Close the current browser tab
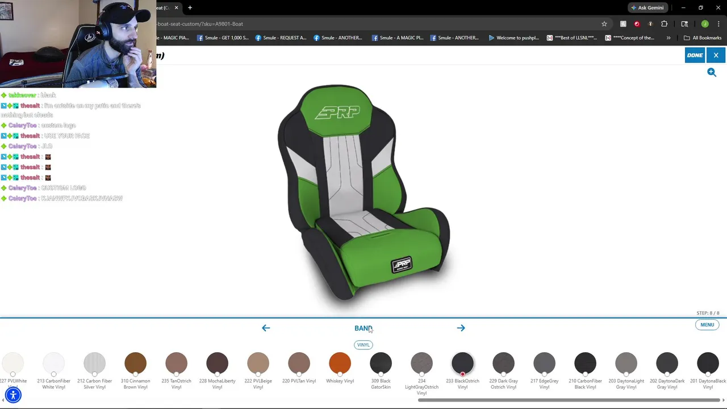 176,7
